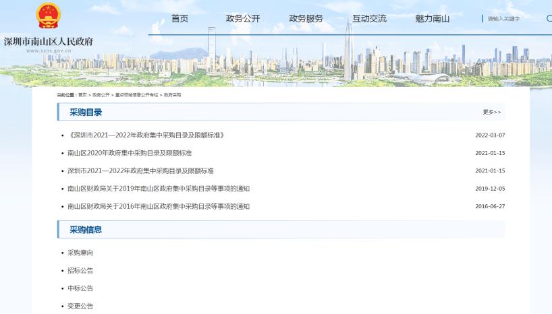The height and width of the screenshot is (314, 552).
Task: Open 《深圳市2021—2022年政府集中采购目录及限额标准》 link
Action: (146, 135)
